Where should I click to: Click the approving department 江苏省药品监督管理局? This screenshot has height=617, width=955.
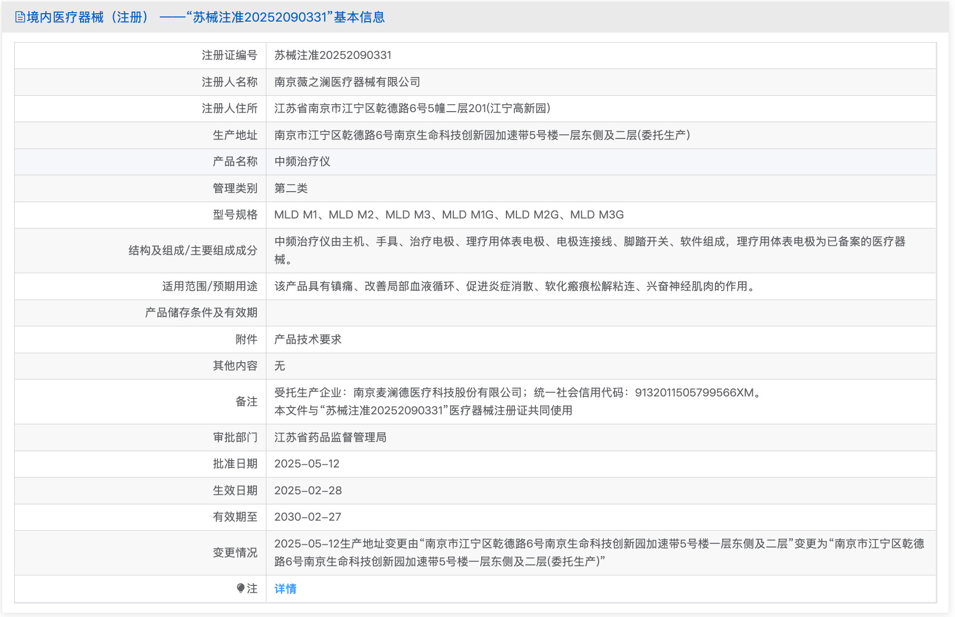click(x=330, y=437)
